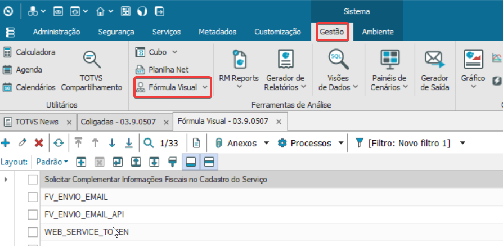Screen dimensions: 503x246
Task: Add a new record with the plus icon
Action: click(x=5, y=143)
